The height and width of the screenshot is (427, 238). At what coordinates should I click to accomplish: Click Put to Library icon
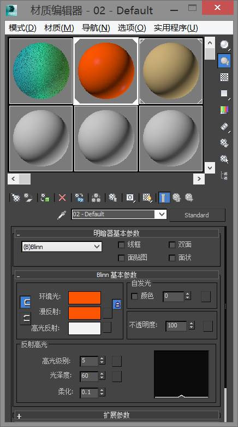113,198
